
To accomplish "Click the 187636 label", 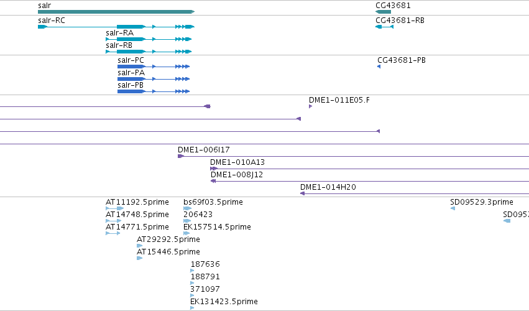I will 205,264.
